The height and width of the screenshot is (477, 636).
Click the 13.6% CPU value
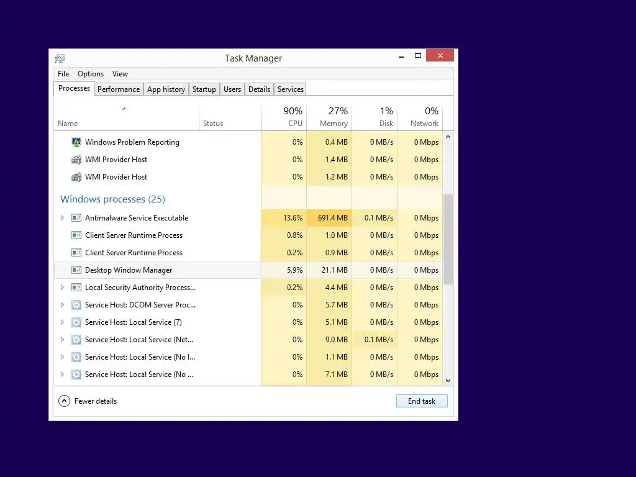[293, 218]
